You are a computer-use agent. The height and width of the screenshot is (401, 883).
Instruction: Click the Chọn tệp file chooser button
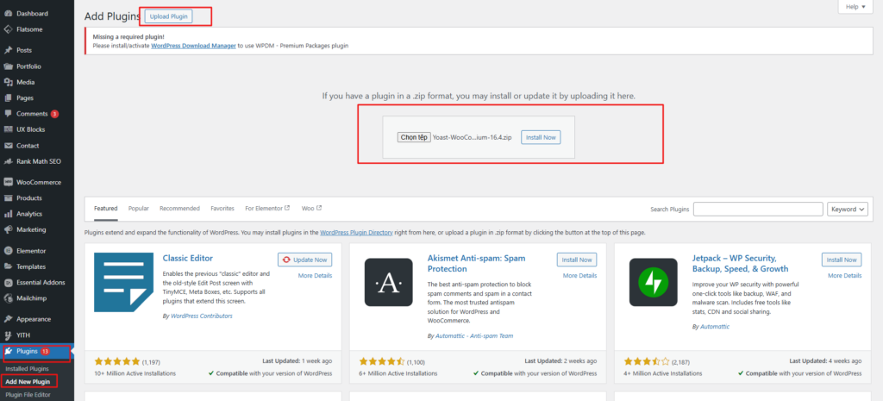(414, 137)
